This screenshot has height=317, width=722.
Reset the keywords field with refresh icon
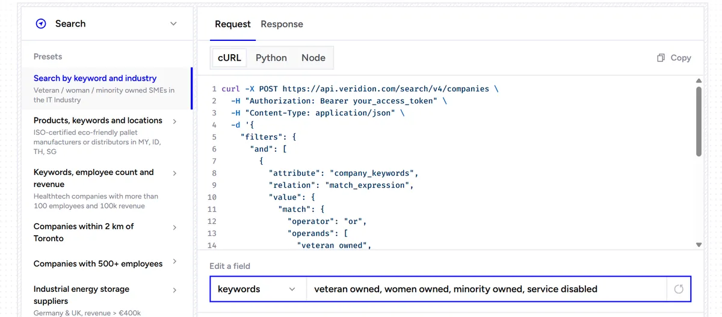point(679,289)
